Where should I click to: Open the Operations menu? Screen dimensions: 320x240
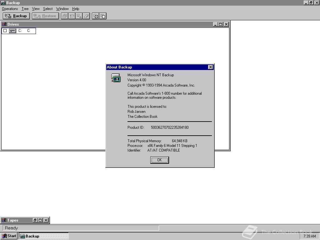click(x=10, y=9)
